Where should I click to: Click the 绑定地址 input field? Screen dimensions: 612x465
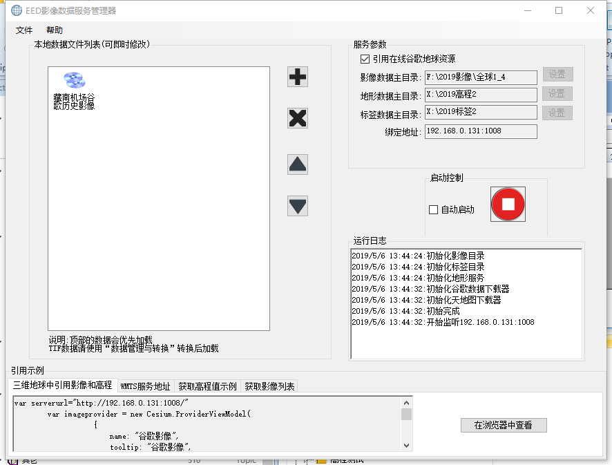480,131
